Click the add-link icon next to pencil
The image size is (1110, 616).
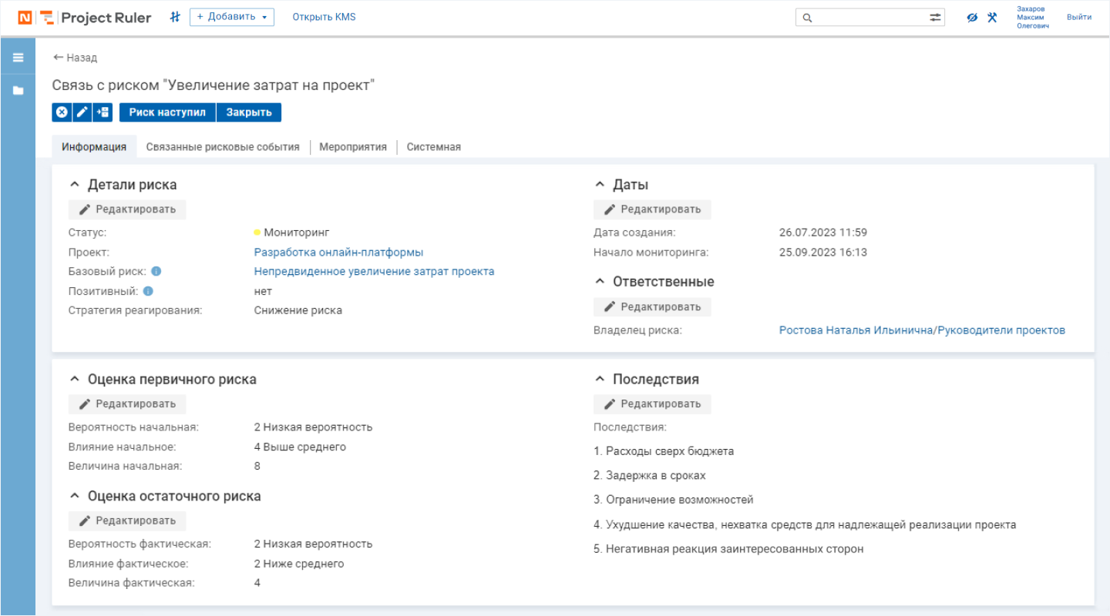pos(103,112)
